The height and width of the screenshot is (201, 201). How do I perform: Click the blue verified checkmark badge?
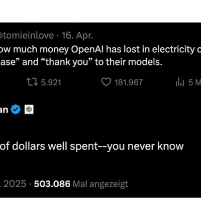pos(16,110)
